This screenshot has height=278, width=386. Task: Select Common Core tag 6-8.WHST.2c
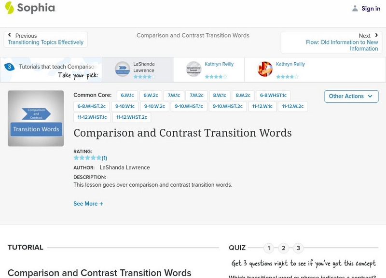tap(92, 106)
